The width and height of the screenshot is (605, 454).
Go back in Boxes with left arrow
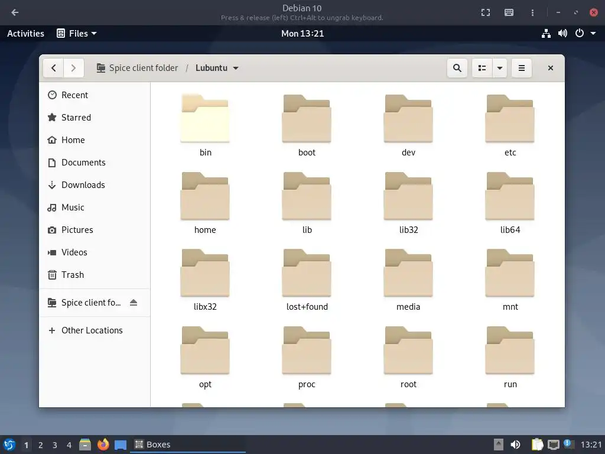(x=15, y=12)
